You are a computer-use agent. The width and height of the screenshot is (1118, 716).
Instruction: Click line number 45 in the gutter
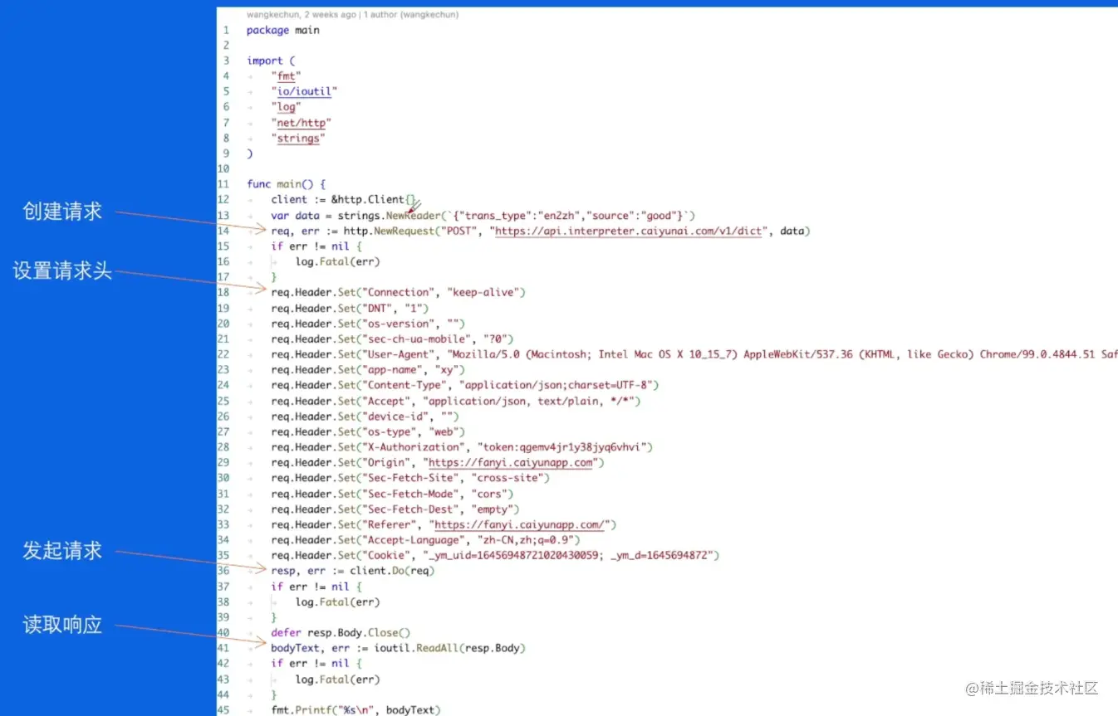click(223, 709)
